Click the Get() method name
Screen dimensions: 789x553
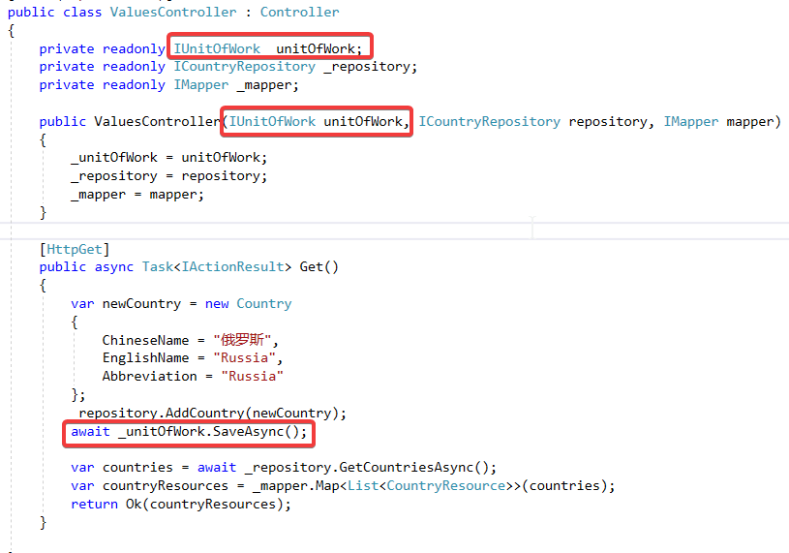click(x=319, y=267)
